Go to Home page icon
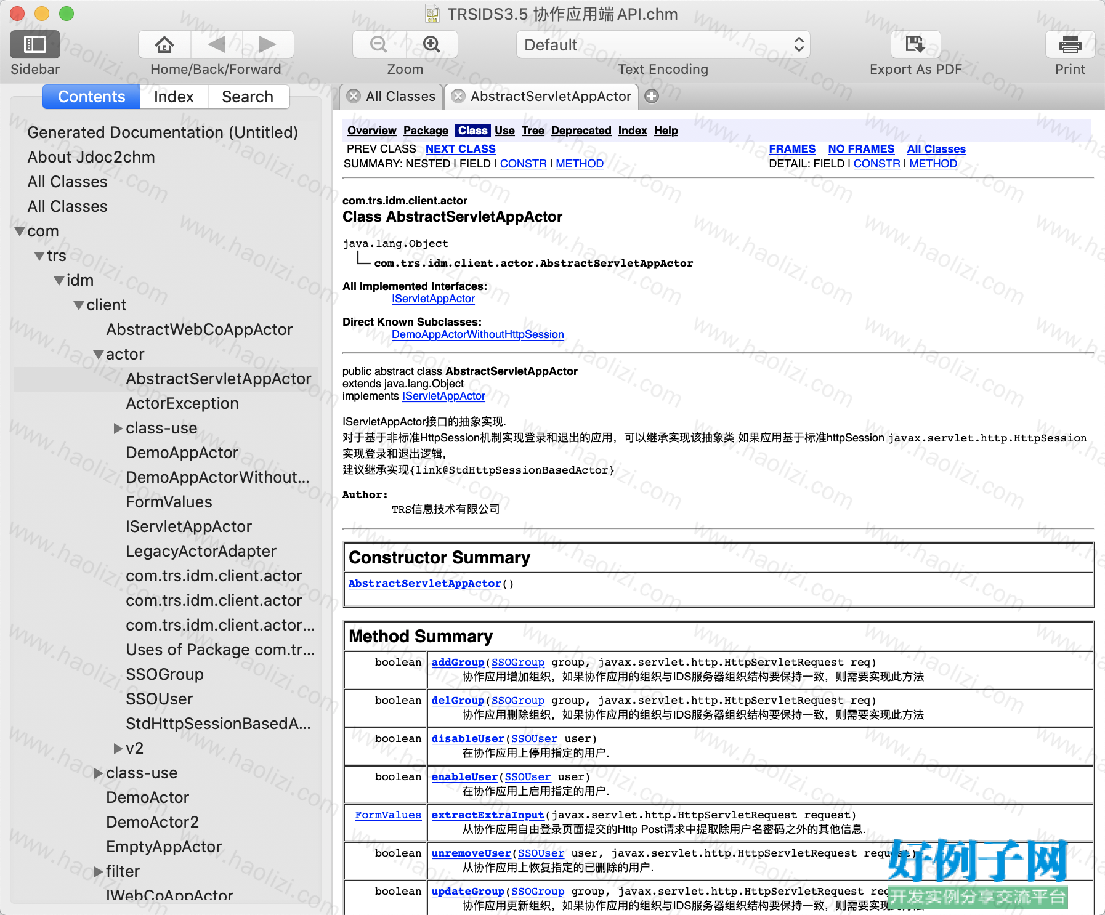This screenshot has height=915, width=1105. (x=164, y=44)
